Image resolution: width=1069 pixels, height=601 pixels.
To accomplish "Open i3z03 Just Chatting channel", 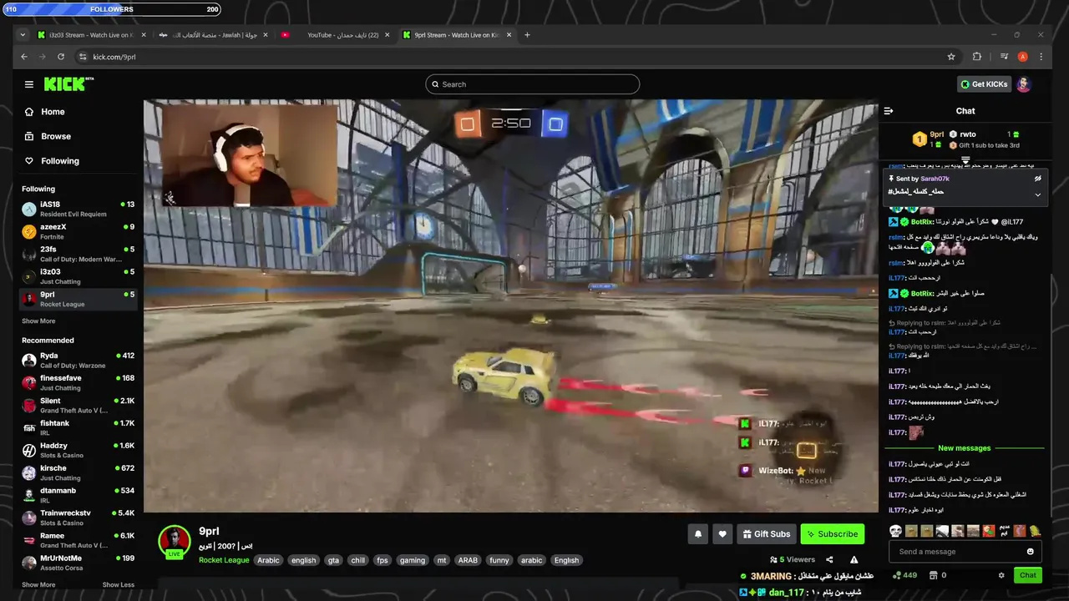I will pos(79,276).
